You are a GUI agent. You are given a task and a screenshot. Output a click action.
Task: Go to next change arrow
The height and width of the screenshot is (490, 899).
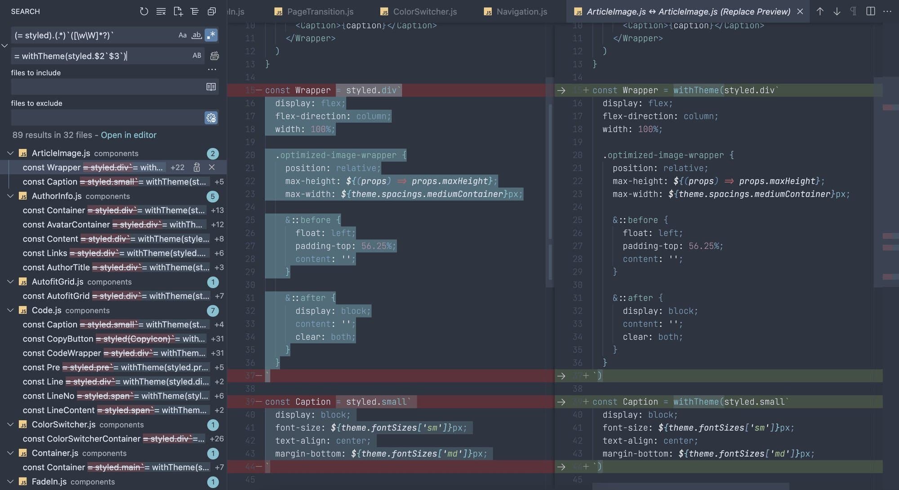pos(837,11)
